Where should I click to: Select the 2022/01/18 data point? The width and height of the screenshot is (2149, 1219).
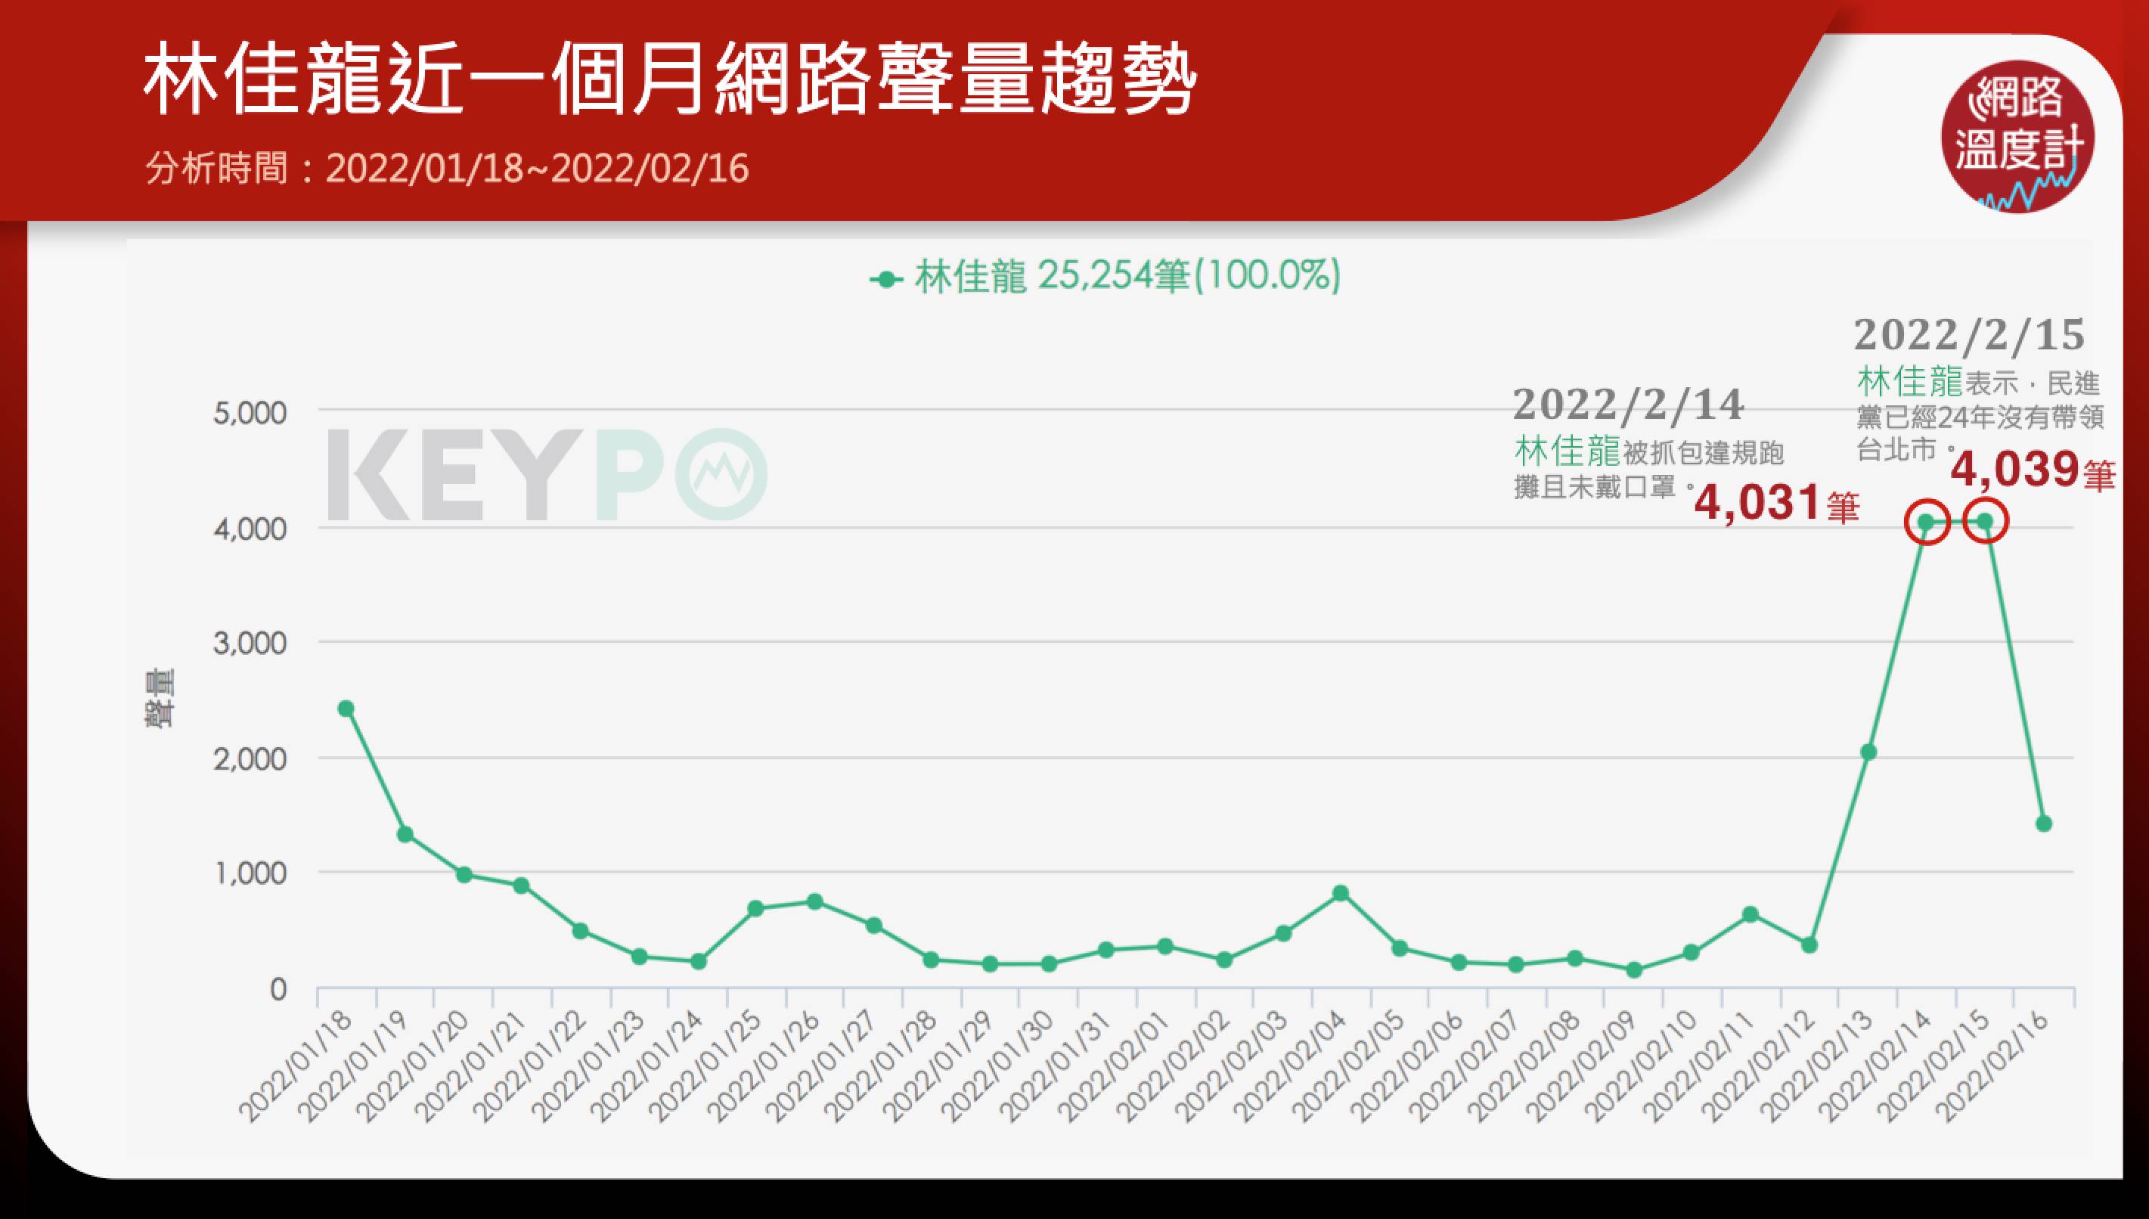pos(346,709)
